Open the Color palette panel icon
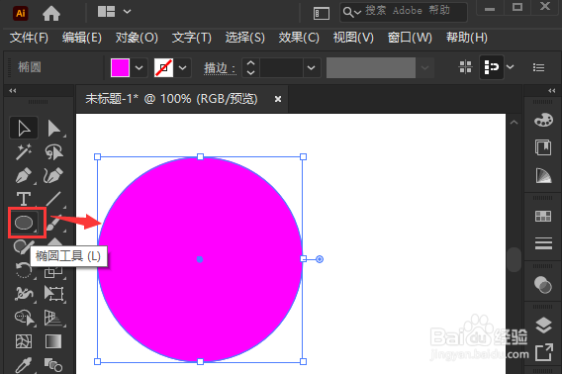Viewport: 562px width, 374px height. (x=543, y=120)
